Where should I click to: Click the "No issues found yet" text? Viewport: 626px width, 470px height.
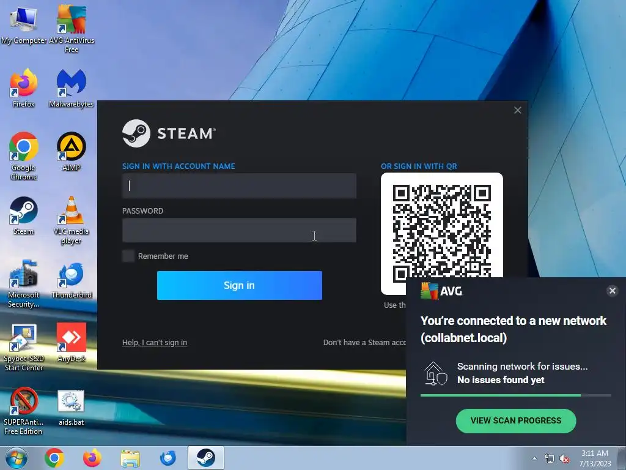(x=501, y=380)
